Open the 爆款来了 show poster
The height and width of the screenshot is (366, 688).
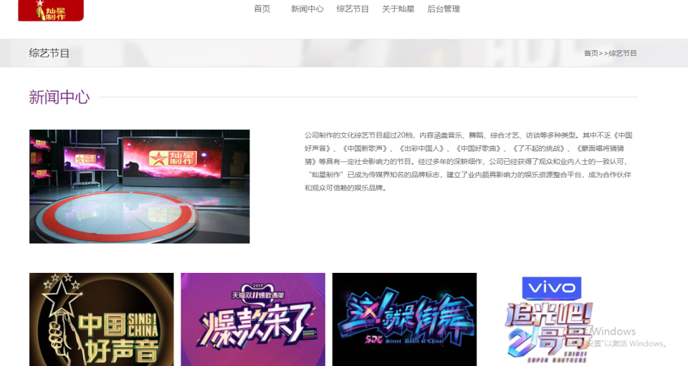click(x=253, y=319)
